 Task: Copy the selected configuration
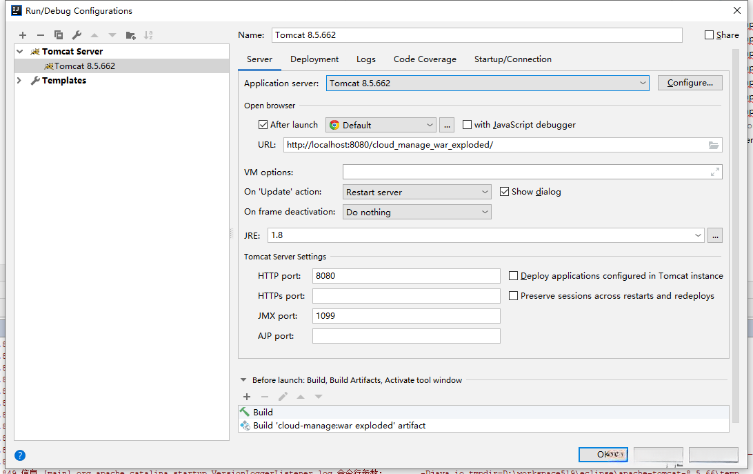[x=59, y=35]
